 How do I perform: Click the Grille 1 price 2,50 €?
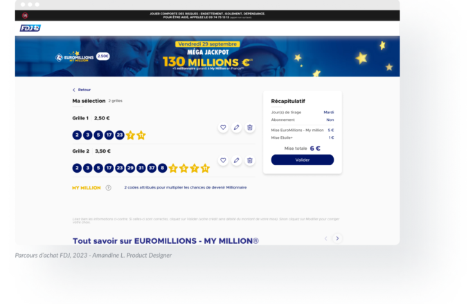click(102, 118)
